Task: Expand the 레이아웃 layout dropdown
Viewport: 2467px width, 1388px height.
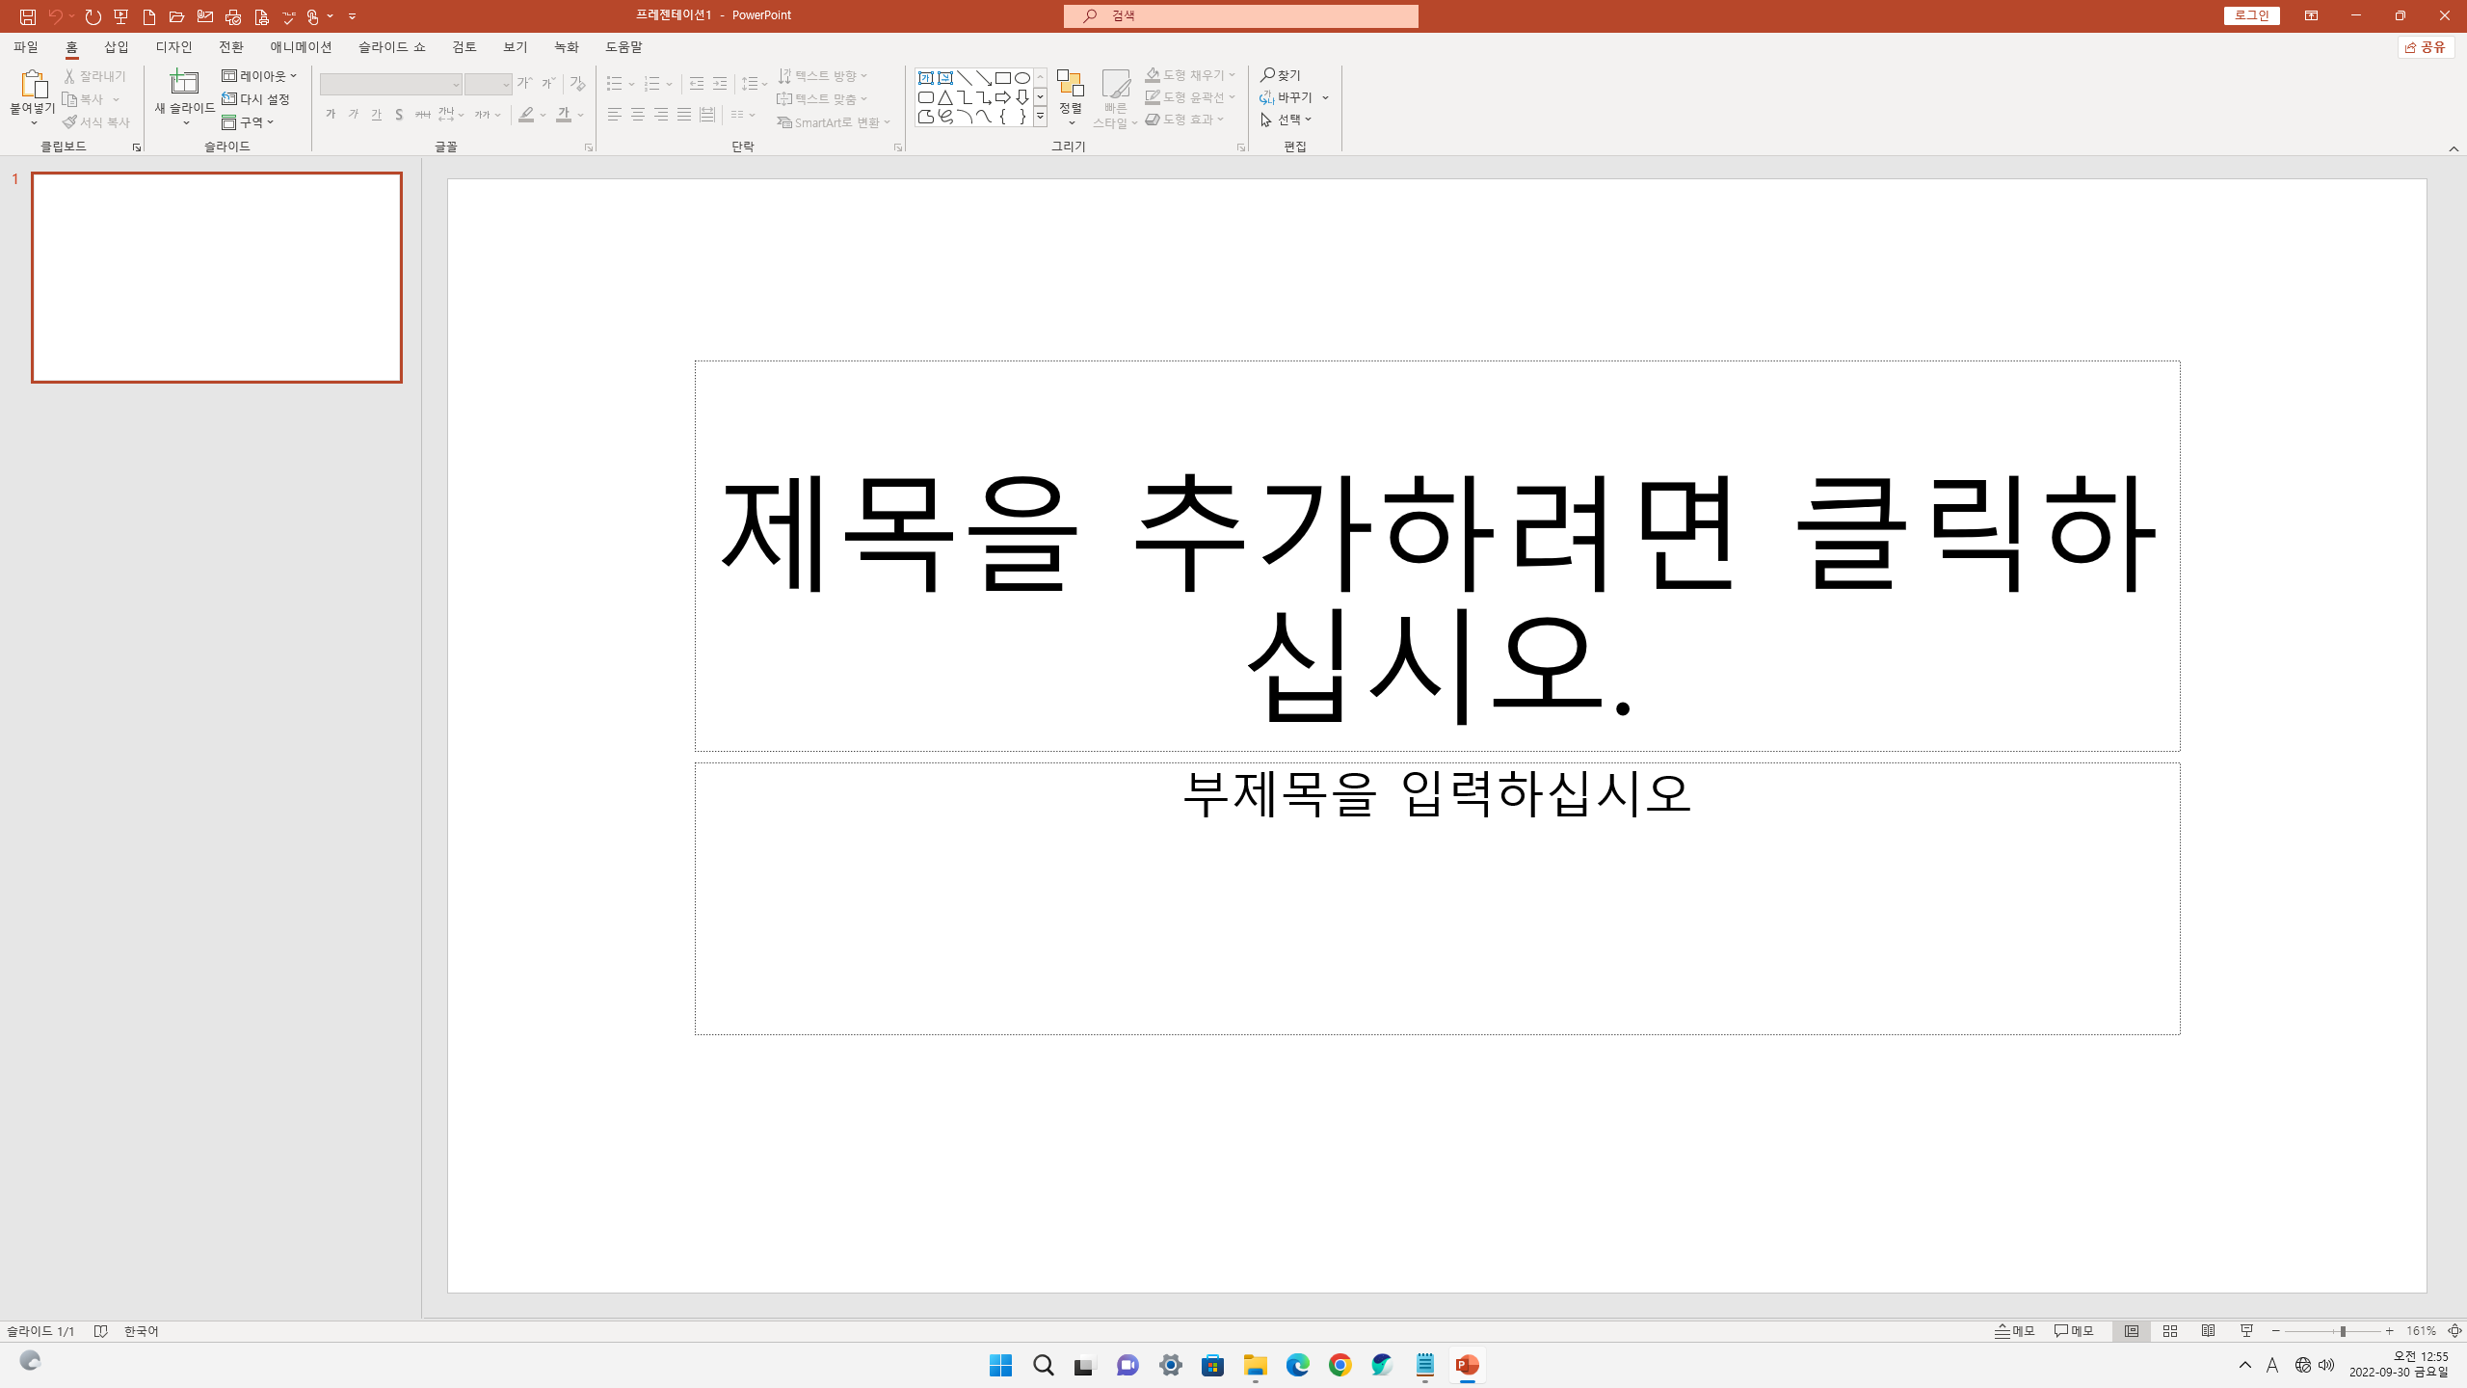Action: (259, 75)
